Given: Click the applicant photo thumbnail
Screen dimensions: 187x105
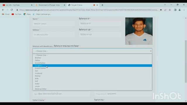Looking at the screenshot, I should 139,31.
